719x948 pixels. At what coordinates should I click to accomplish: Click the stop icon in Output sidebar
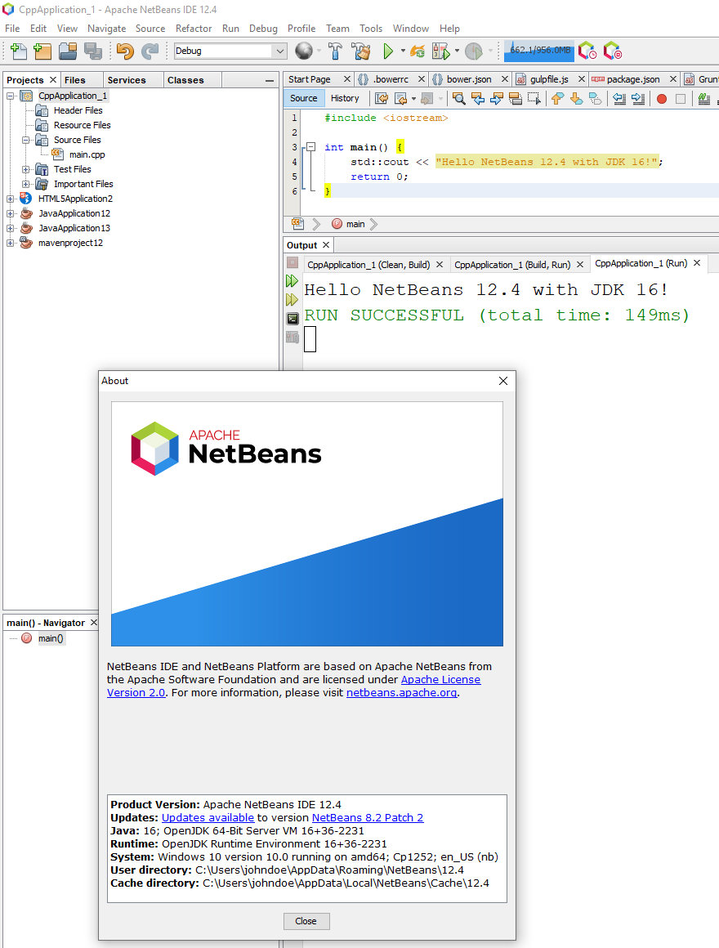click(x=293, y=262)
